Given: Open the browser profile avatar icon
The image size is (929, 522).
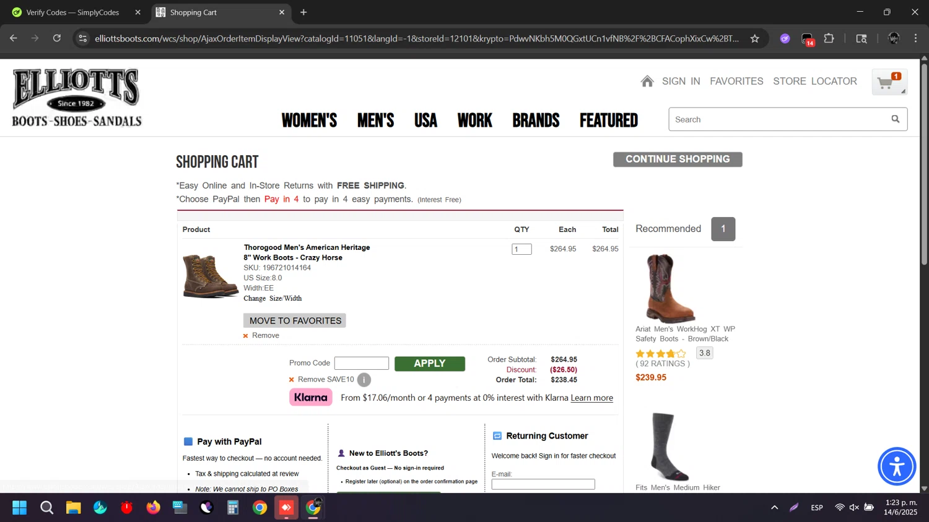Looking at the screenshot, I should point(894,38).
